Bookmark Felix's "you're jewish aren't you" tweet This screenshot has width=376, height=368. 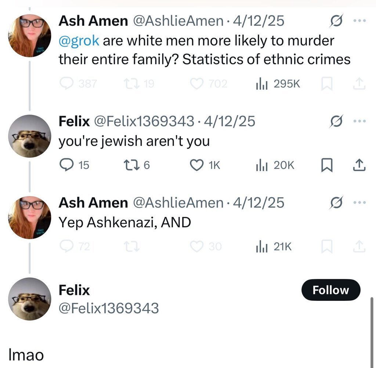pyautogui.click(x=326, y=166)
